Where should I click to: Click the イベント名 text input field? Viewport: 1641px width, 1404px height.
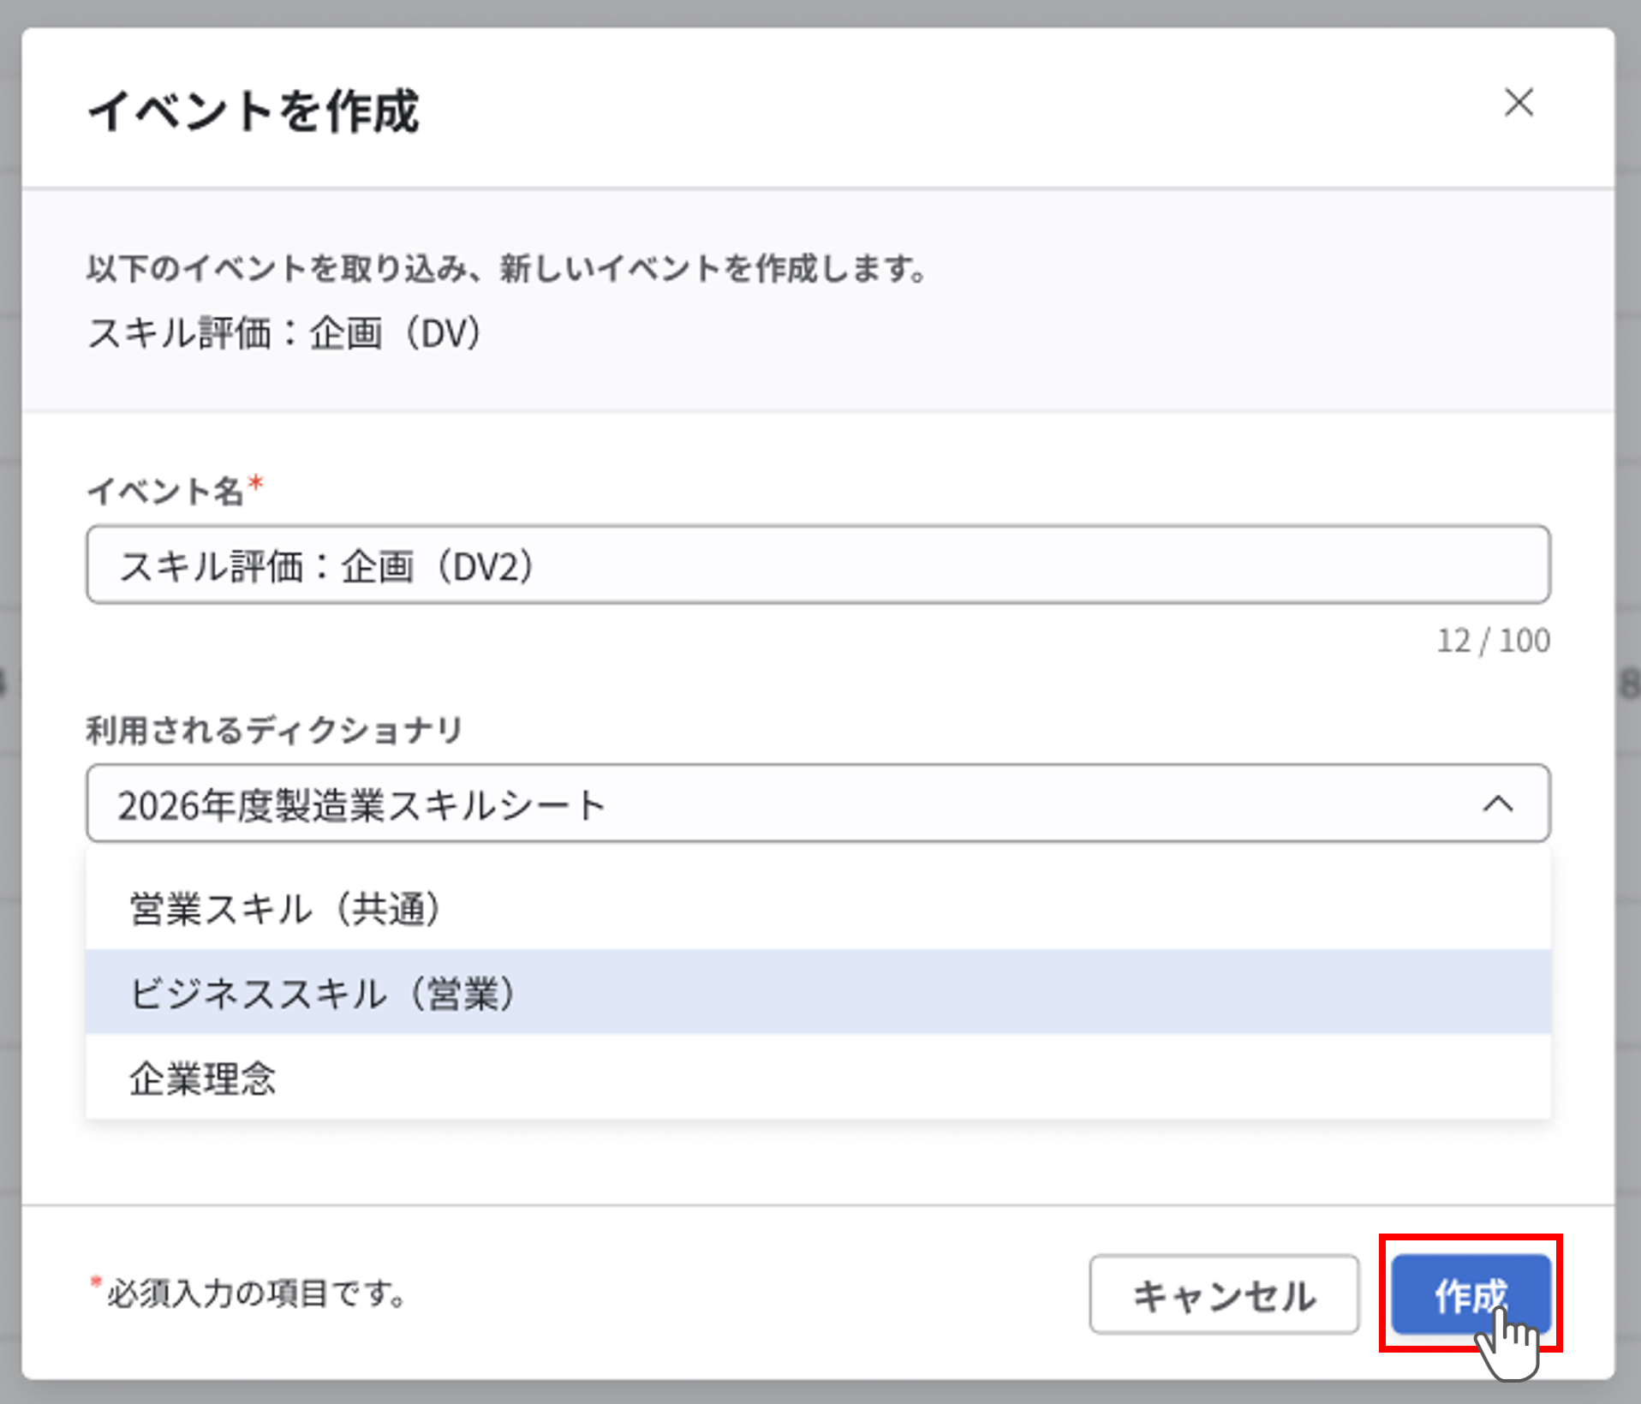818,565
